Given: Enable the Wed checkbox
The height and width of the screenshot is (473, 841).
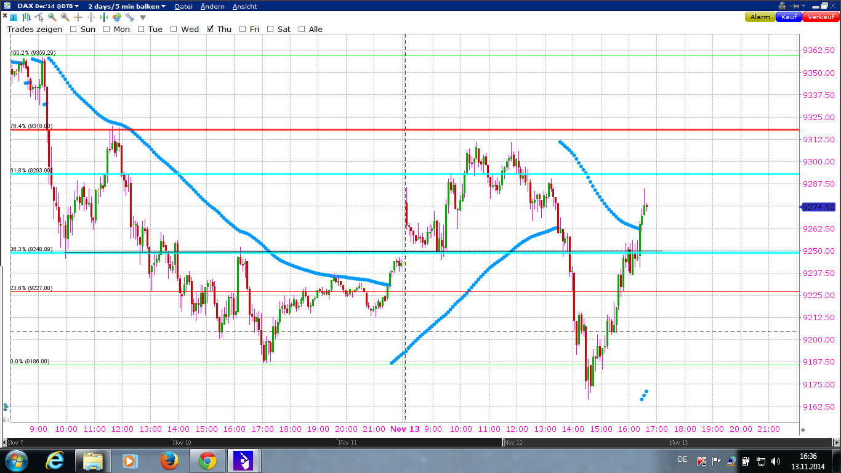Looking at the screenshot, I should [x=174, y=29].
